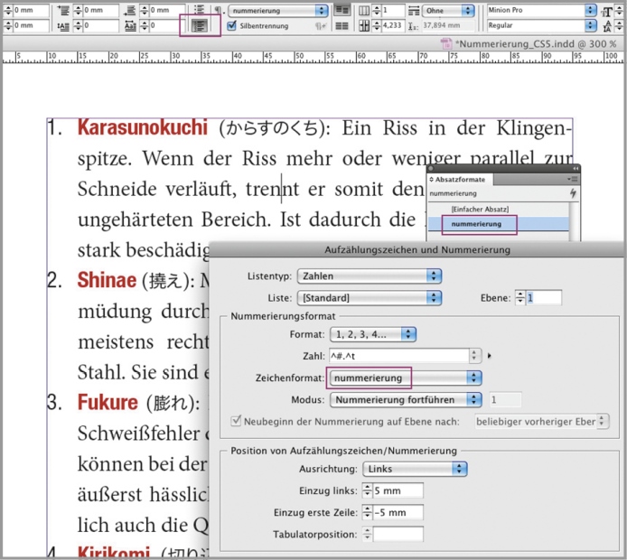
Task: Click the drop cap lines icon
Action: click(x=63, y=26)
